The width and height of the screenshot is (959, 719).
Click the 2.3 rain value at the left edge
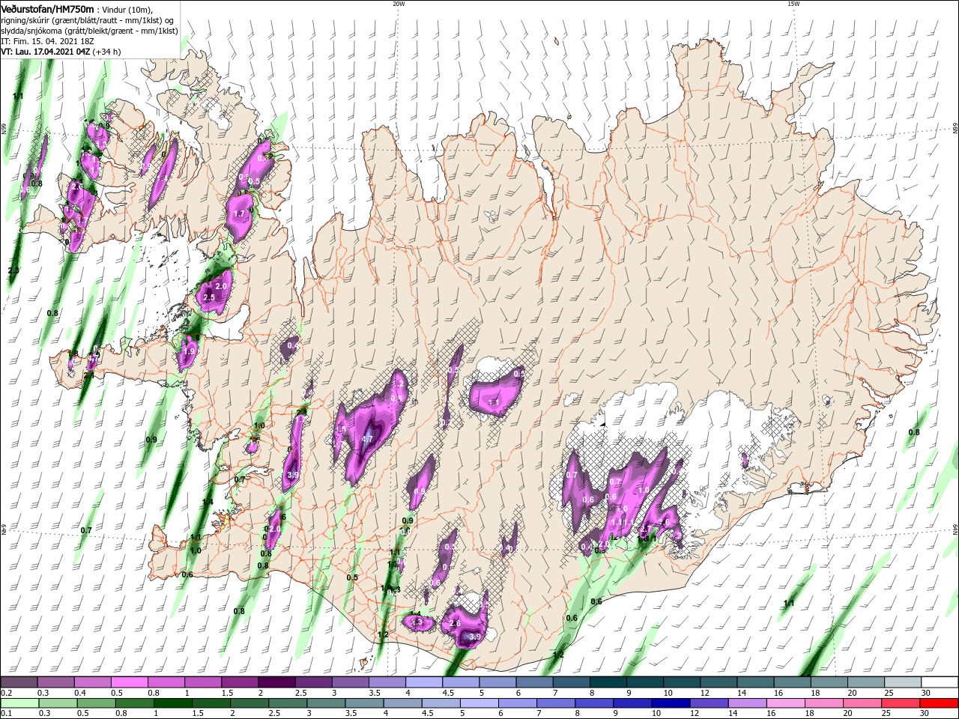pyautogui.click(x=13, y=270)
